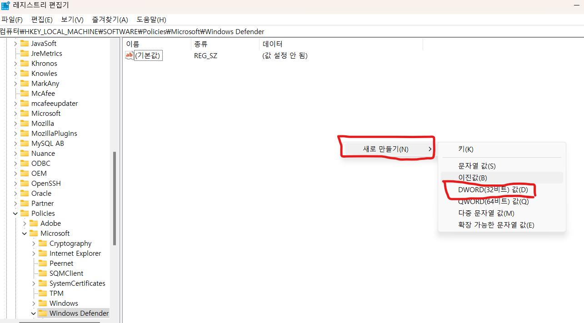
Task: Choose 이진값(B) from the submenu
Action: 502,178
